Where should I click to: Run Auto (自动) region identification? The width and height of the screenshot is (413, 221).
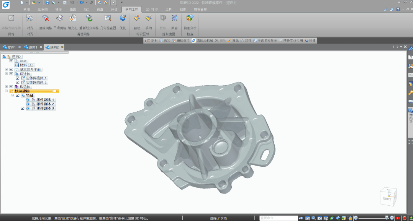[137, 22]
